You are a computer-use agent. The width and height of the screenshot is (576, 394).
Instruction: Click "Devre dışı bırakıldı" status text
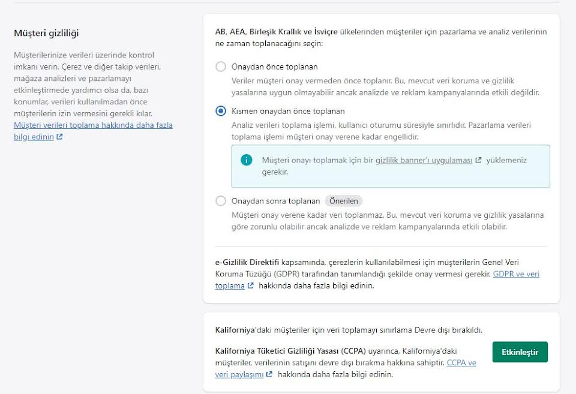448,330
